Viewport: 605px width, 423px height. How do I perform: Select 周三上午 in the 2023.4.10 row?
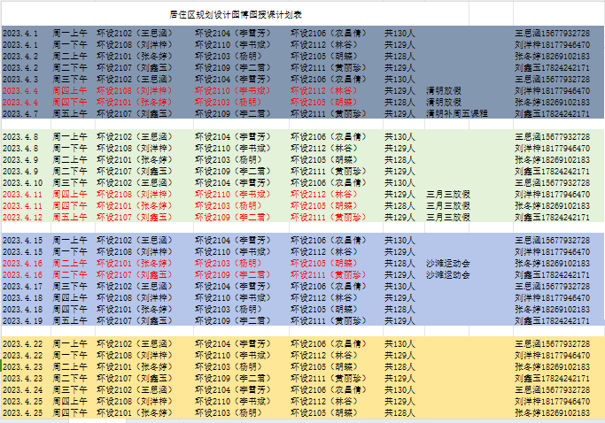point(70,182)
